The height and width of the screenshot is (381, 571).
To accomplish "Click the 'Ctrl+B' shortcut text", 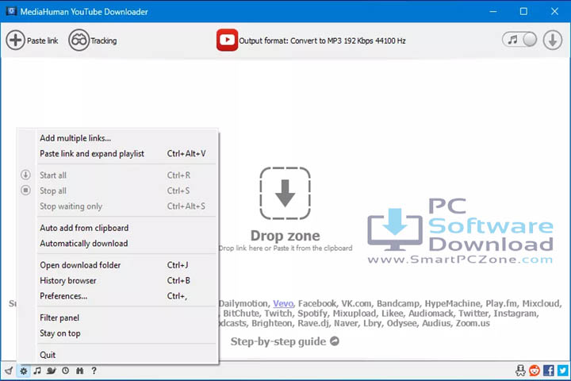I will [178, 281].
